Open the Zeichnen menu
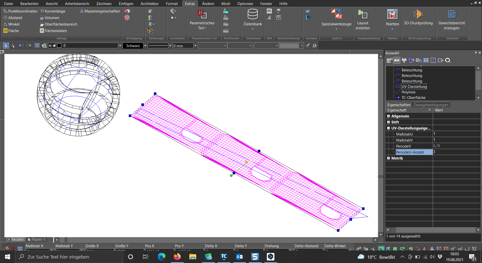Image resolution: width=482 pixels, height=263 pixels. 104,4
